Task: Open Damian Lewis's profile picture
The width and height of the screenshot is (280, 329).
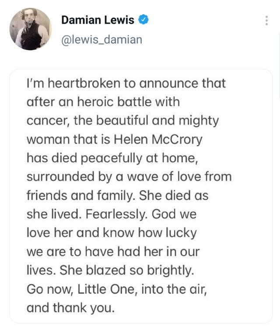Action: click(30, 29)
